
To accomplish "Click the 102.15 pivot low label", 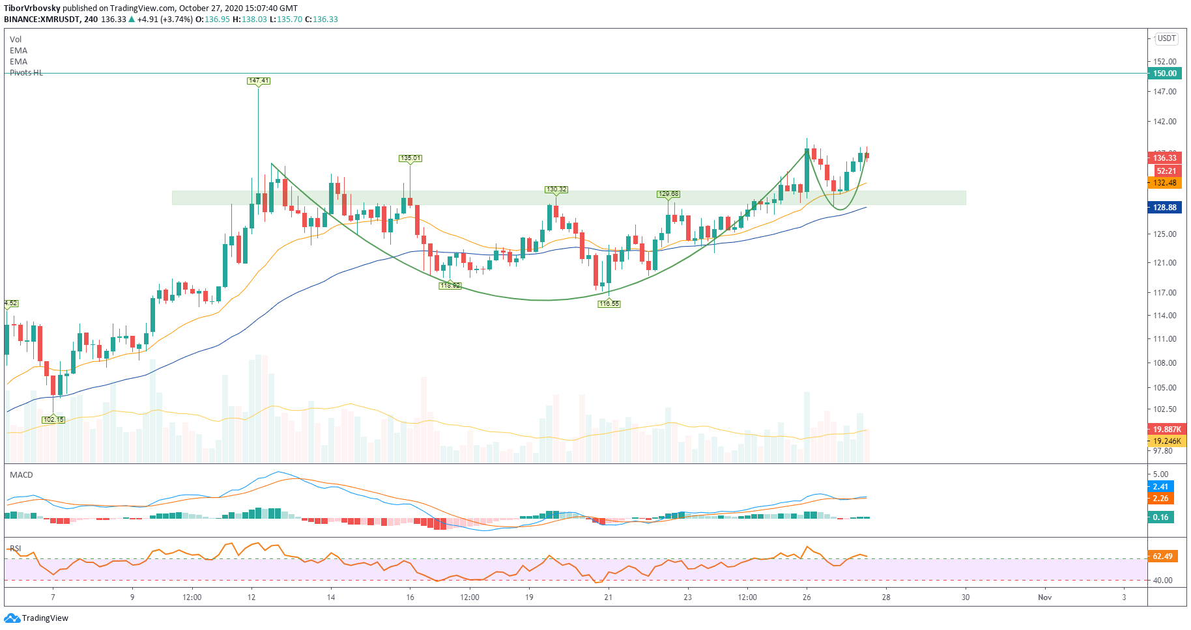I will pyautogui.click(x=53, y=420).
